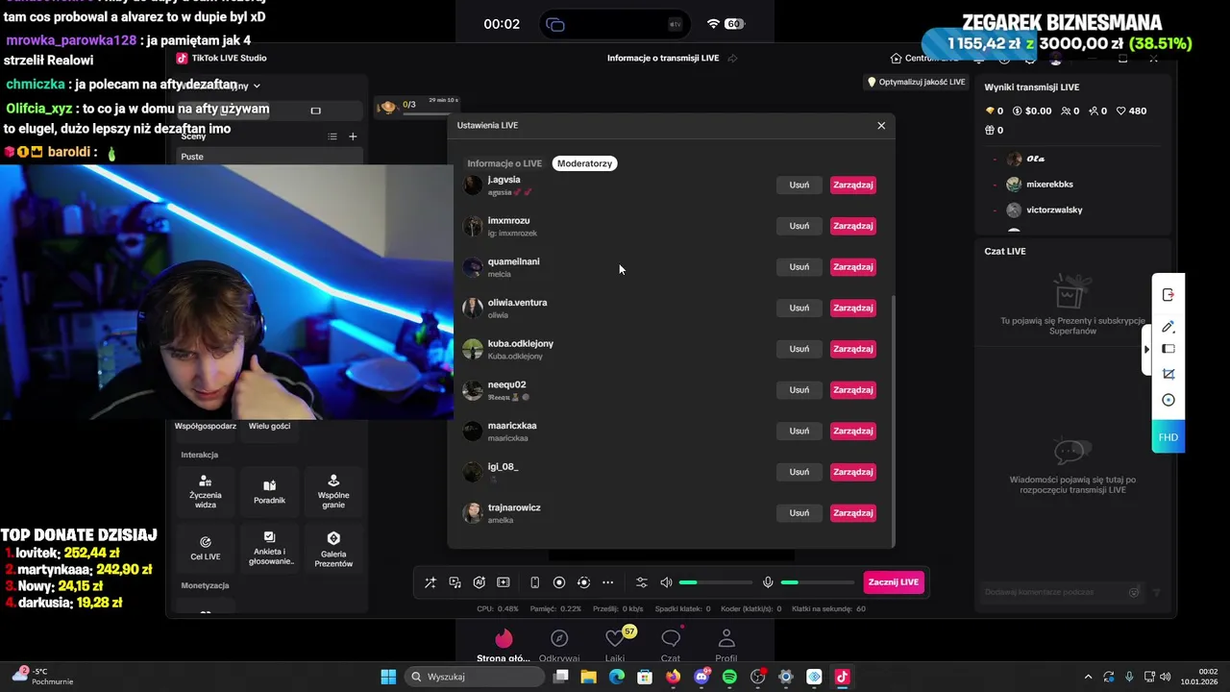Viewport: 1230px width, 692px height.
Task: Mute the speaker output
Action: pyautogui.click(x=666, y=582)
